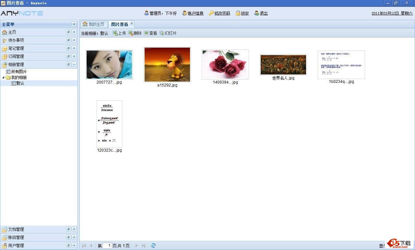Collapse the 主菜单 sidebar
Screen dimensions: 415x250
pos(74,24)
